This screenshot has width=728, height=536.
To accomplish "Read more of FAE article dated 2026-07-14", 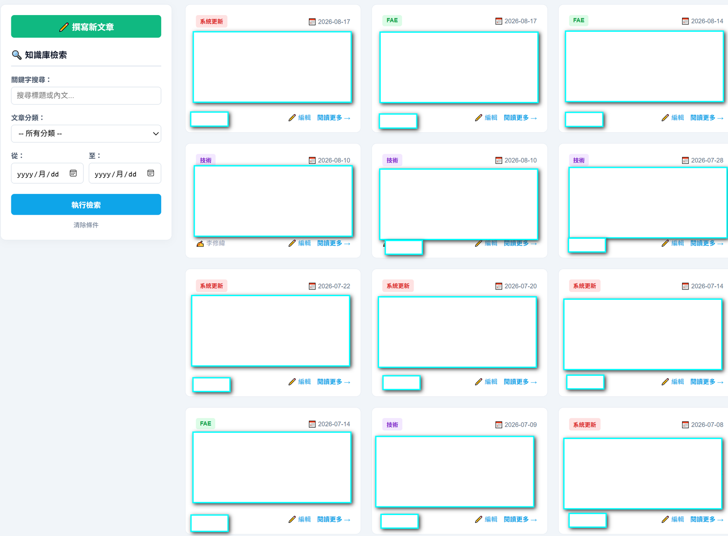I will point(334,519).
